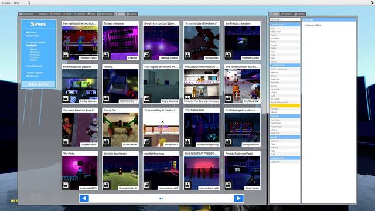375x211 pixels.
Task: Show Top Rated saves
Action: coord(31,46)
